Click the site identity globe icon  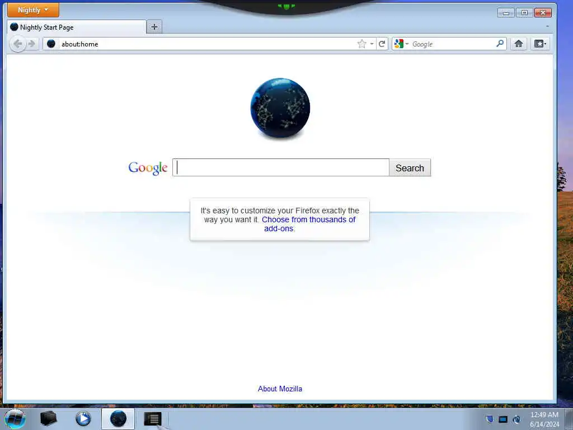(x=51, y=44)
